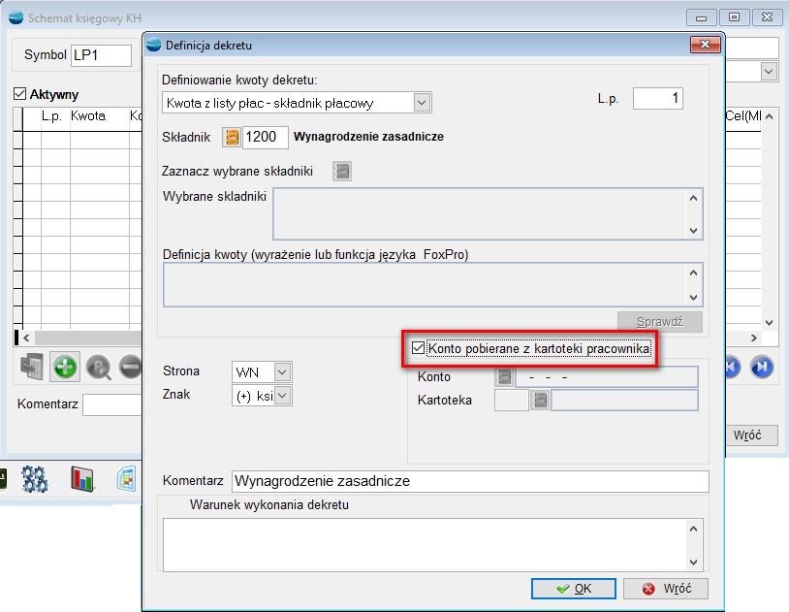Click left scroll arrow of Schemat table

(27, 338)
